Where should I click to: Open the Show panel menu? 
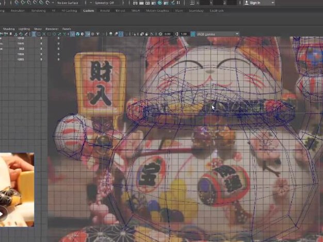click(38, 29)
